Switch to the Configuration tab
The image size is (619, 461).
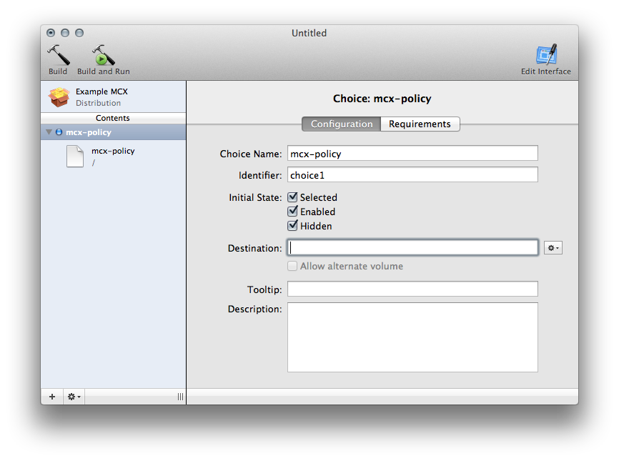pyautogui.click(x=342, y=124)
